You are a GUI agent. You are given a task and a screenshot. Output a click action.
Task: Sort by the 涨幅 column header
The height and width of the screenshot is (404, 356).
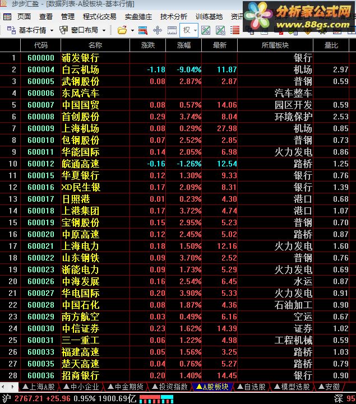tap(184, 45)
